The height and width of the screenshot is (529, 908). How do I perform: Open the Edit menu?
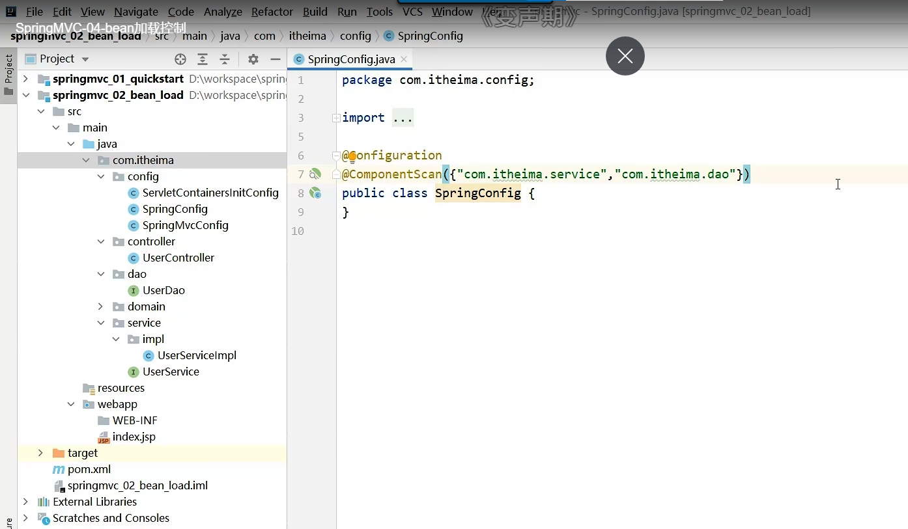[62, 12]
